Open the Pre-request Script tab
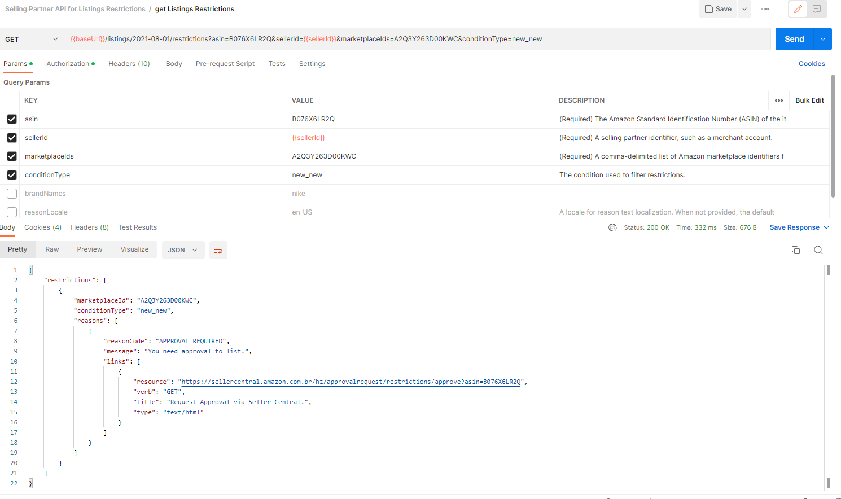 pos(225,64)
